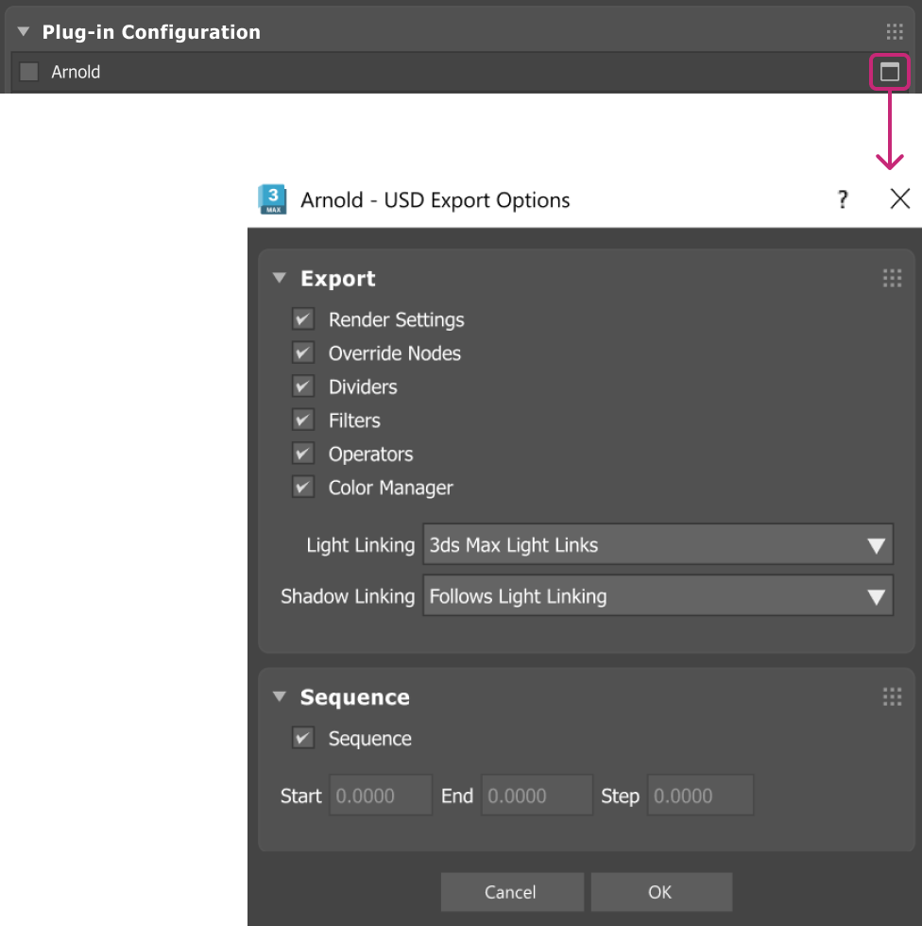This screenshot has width=922, height=926.
Task: Collapse the Export rollout triangle
Action: click(x=280, y=278)
